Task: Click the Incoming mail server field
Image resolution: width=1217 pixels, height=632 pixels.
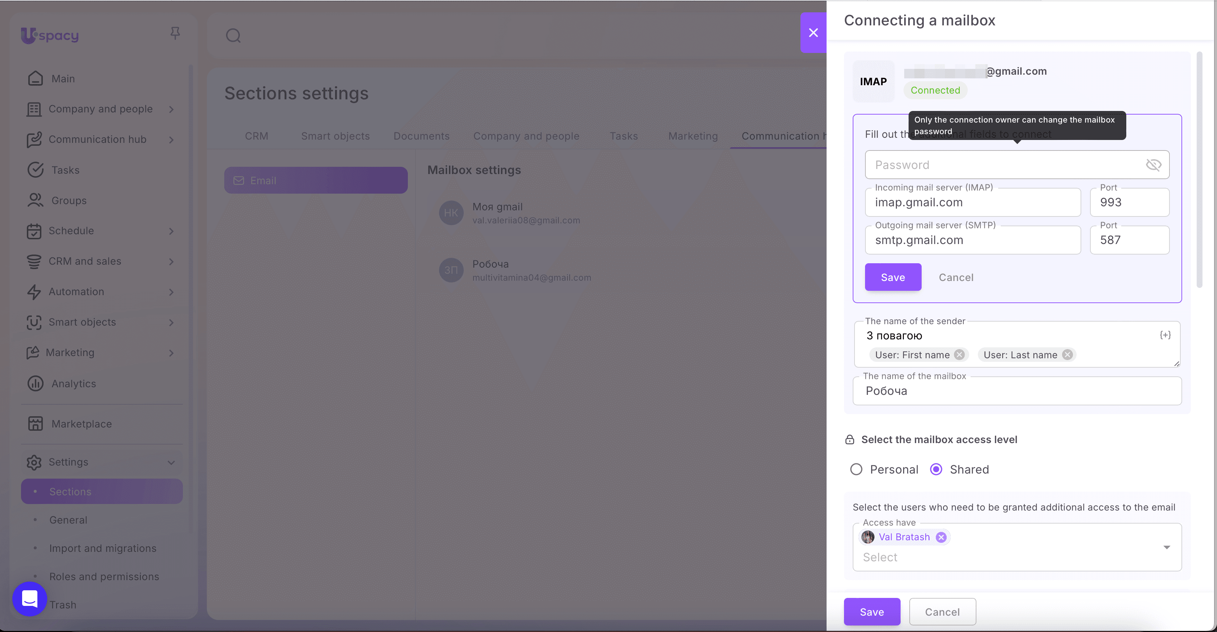Action: pos(972,202)
